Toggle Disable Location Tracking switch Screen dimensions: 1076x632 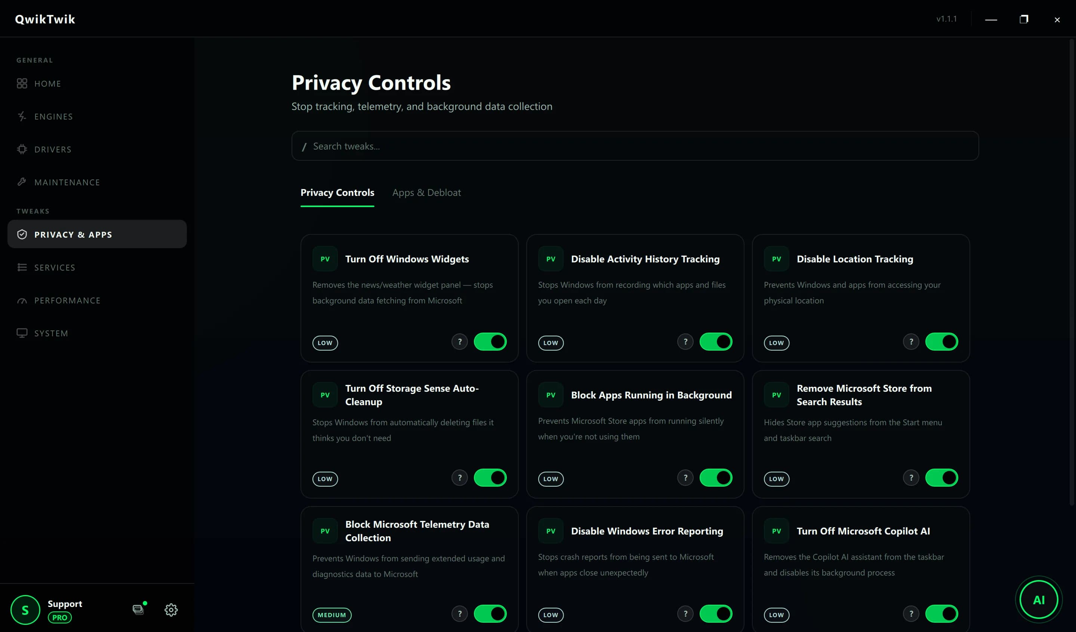coord(941,342)
